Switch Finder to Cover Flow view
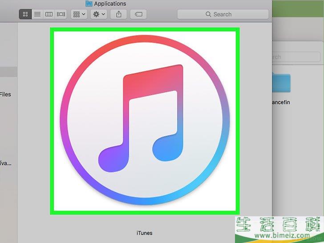The image size is (324, 243). click(61, 14)
